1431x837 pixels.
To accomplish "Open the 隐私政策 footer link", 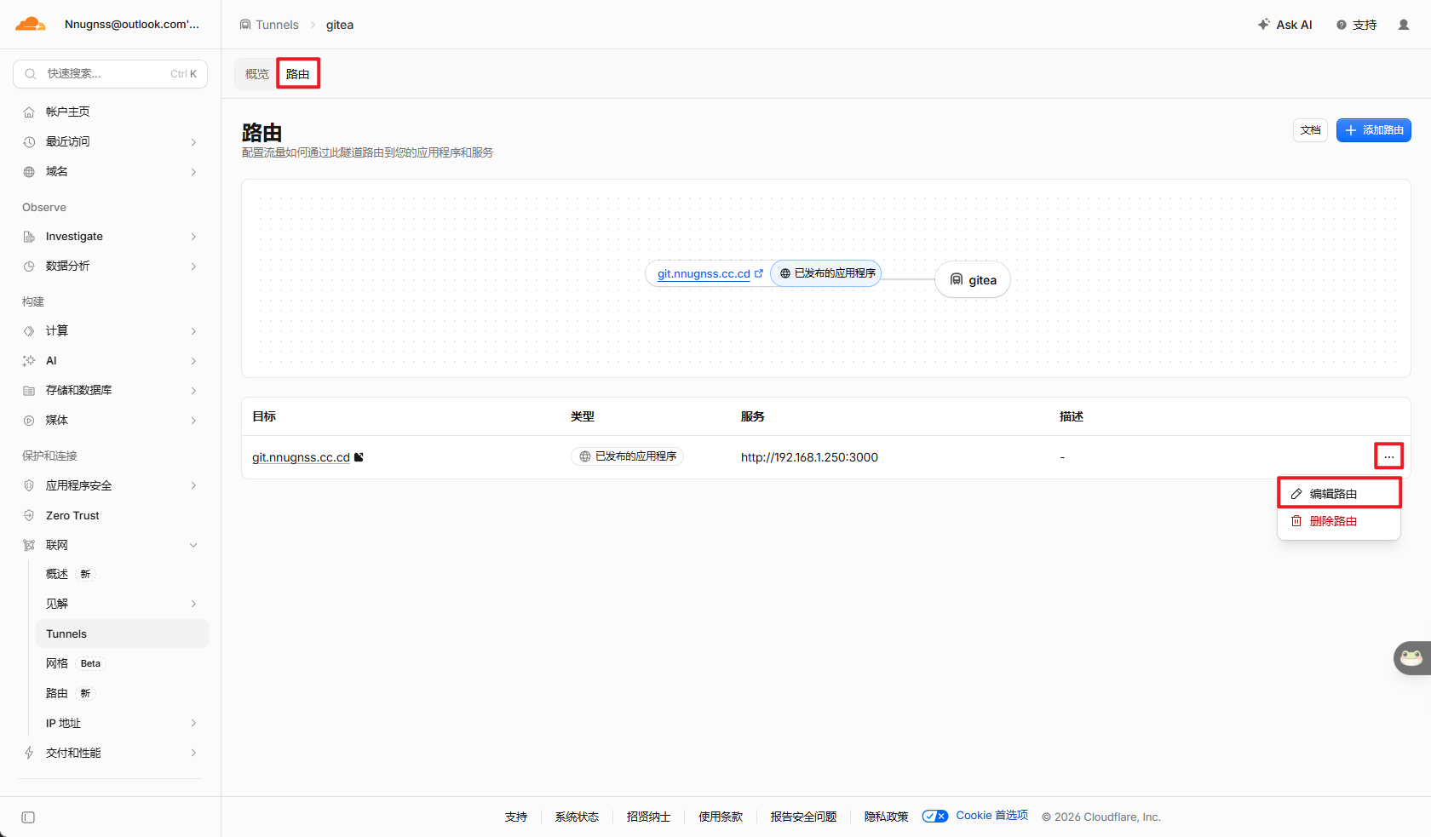I will point(886,817).
